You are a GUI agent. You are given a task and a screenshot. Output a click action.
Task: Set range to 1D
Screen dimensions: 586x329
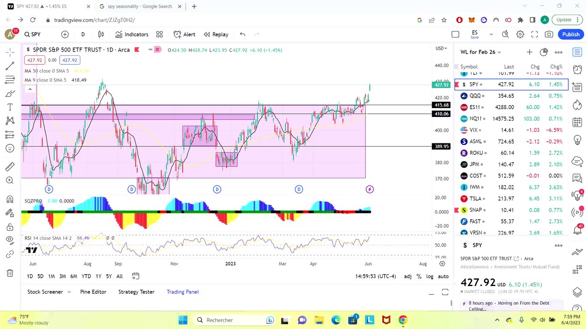[30, 276]
